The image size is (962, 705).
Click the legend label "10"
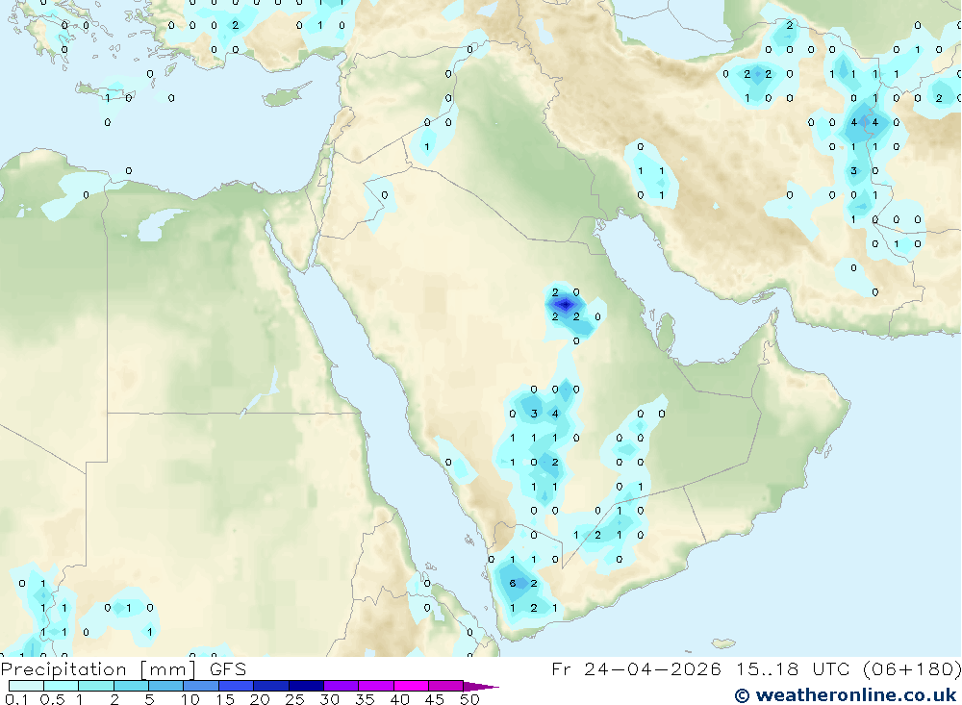[x=190, y=699]
